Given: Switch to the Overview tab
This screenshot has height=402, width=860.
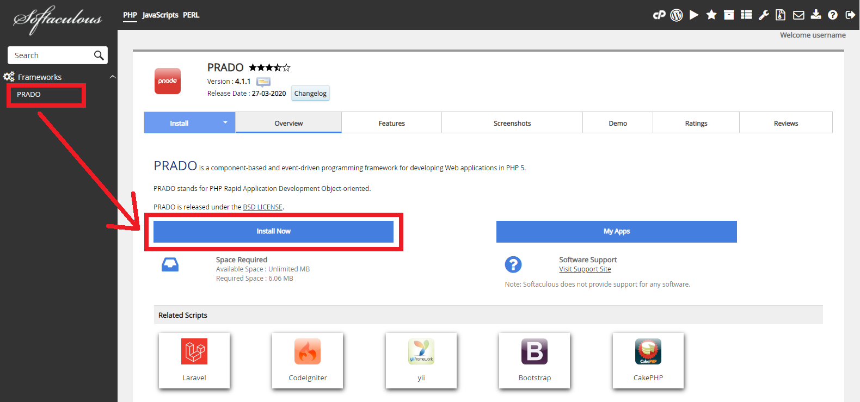Looking at the screenshot, I should [288, 123].
